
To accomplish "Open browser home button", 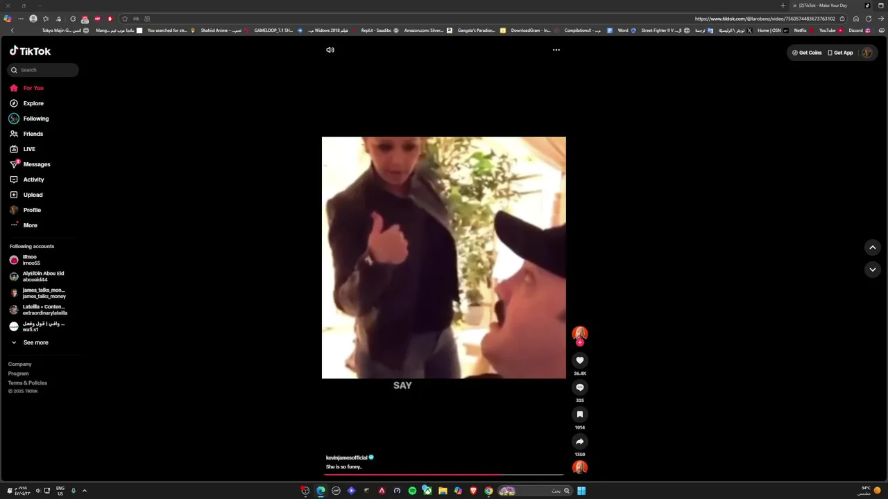I will click(x=855, y=19).
